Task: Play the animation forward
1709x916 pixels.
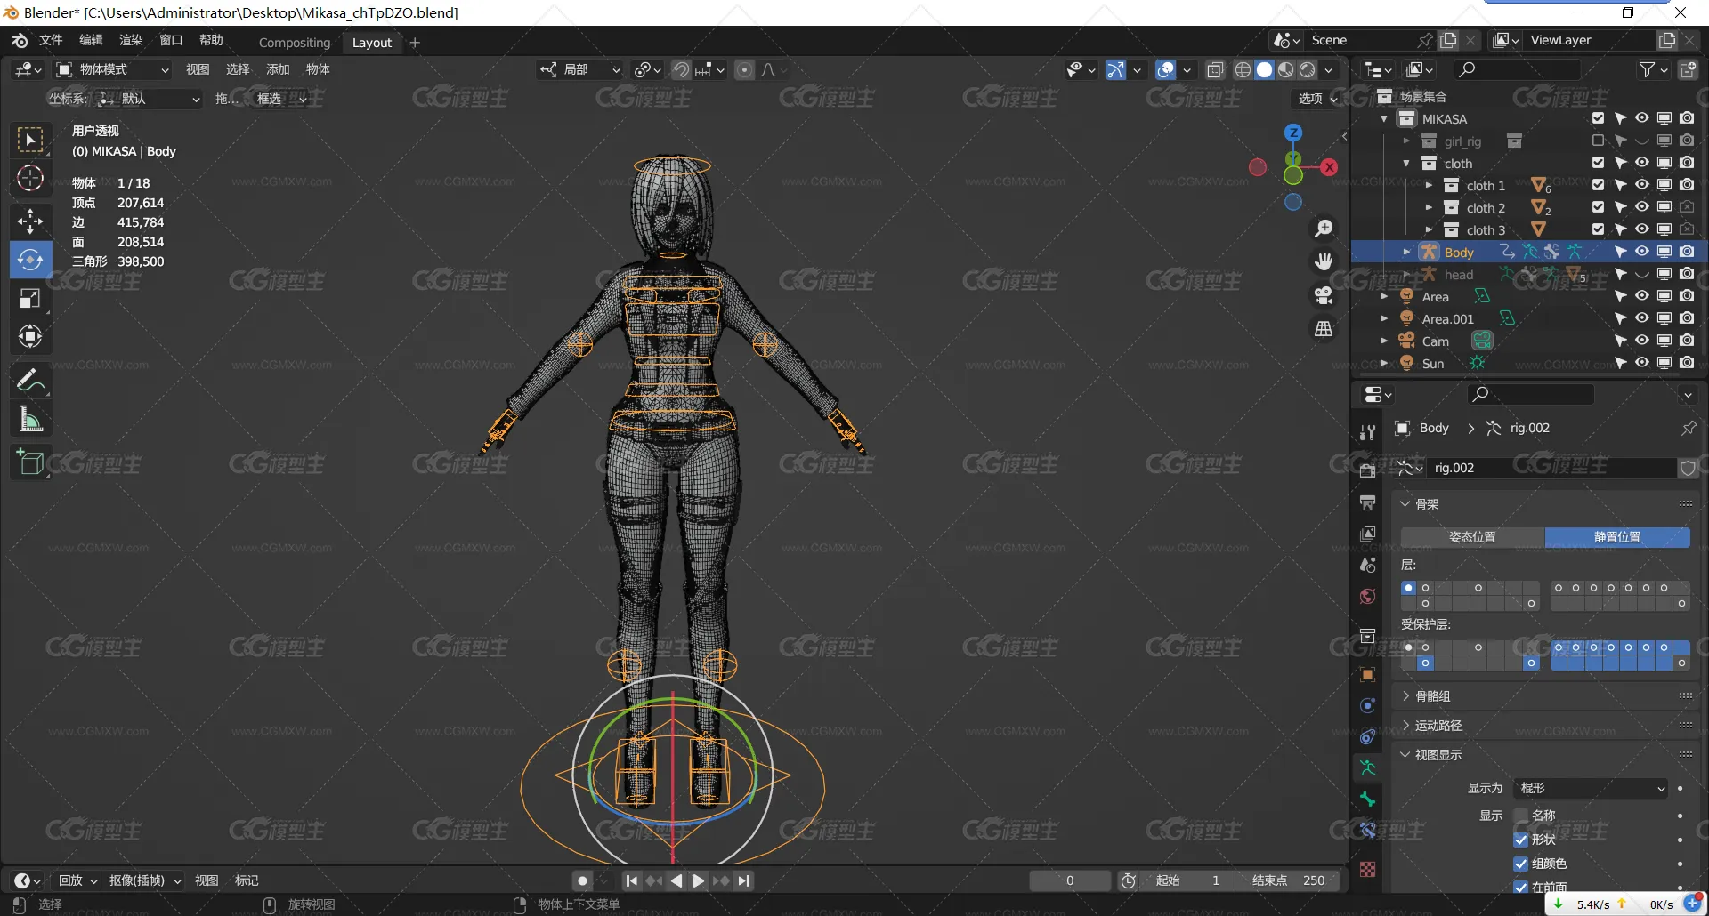Action: 699,880
